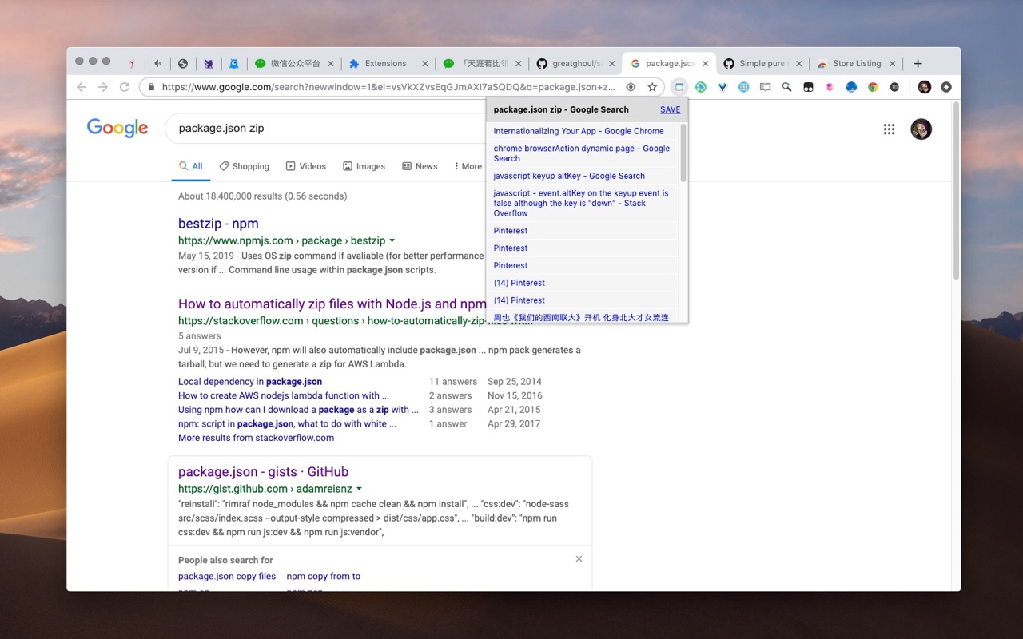Click the browser back arrow
1023x639 pixels.
81,87
